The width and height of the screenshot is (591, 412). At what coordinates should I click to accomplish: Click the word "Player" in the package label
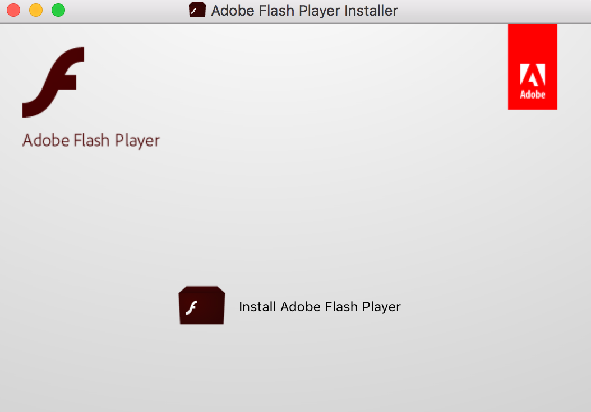(381, 307)
